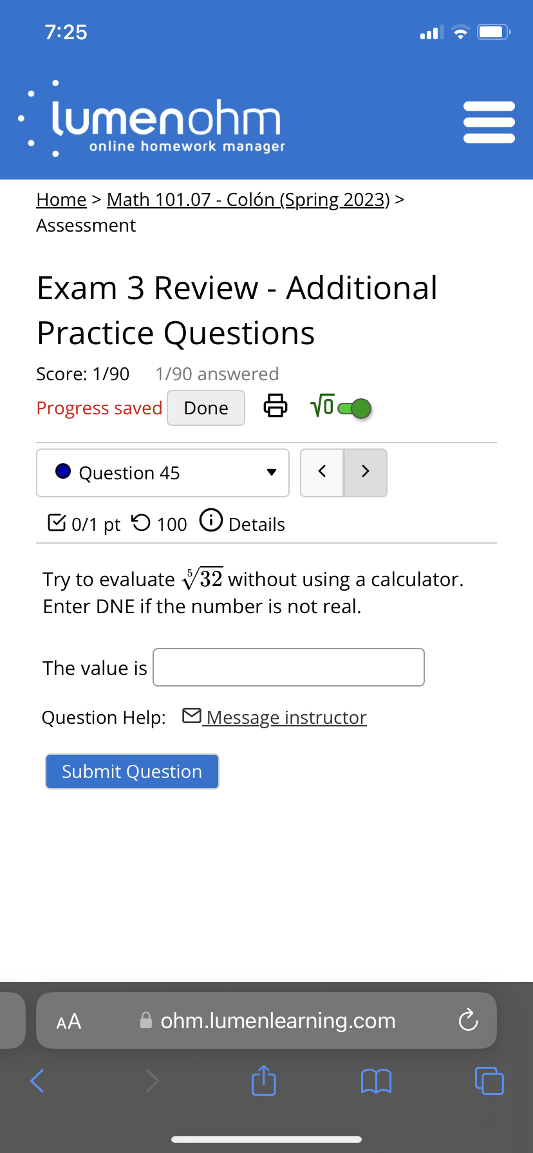Click the answer input field
This screenshot has height=1153, width=533.
pyautogui.click(x=288, y=667)
